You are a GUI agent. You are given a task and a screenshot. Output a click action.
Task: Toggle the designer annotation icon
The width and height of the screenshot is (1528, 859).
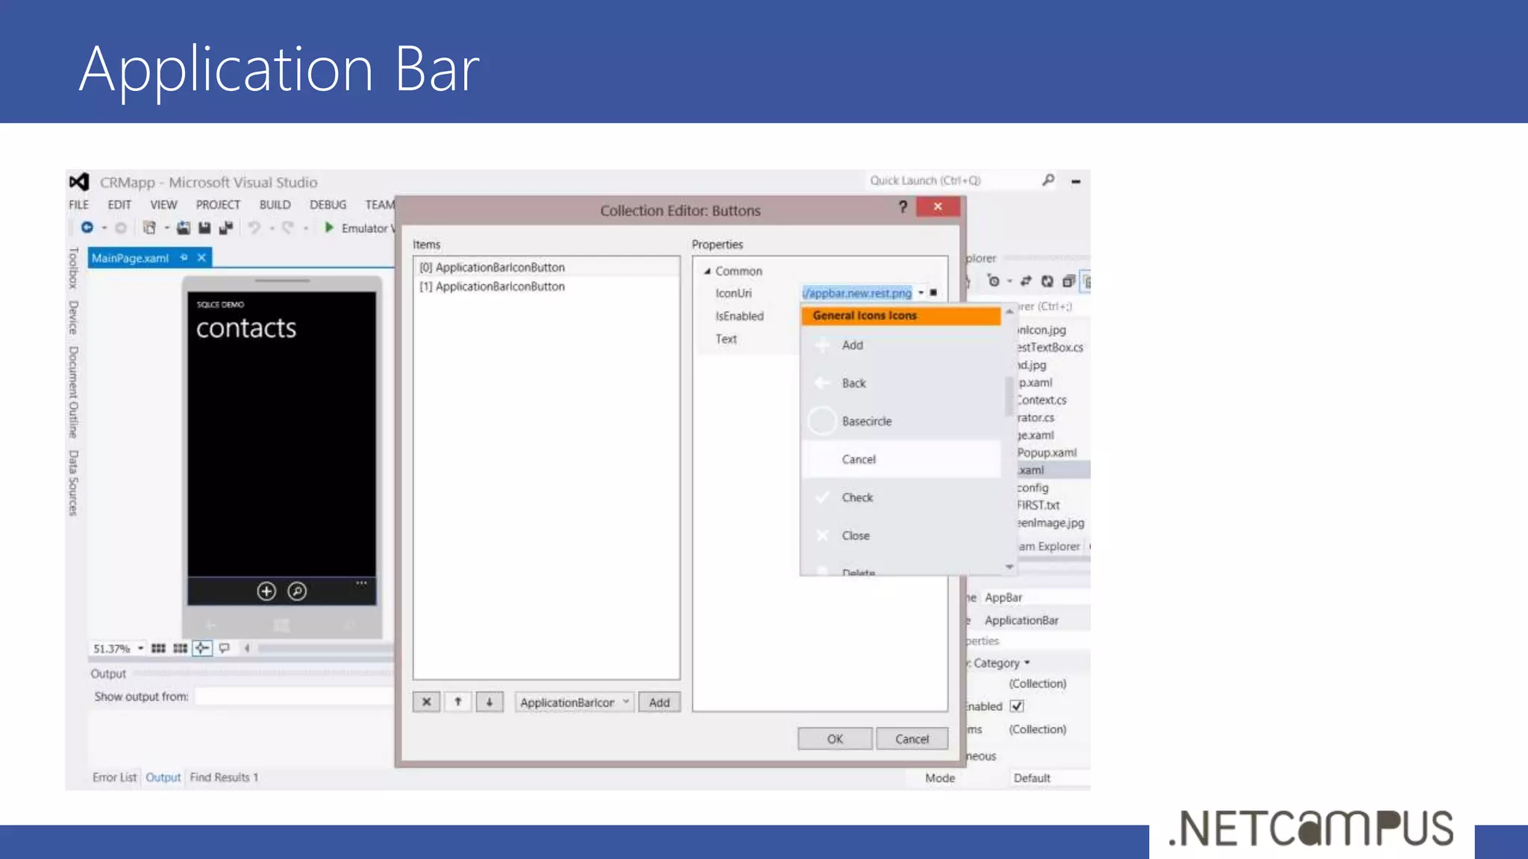click(x=224, y=648)
